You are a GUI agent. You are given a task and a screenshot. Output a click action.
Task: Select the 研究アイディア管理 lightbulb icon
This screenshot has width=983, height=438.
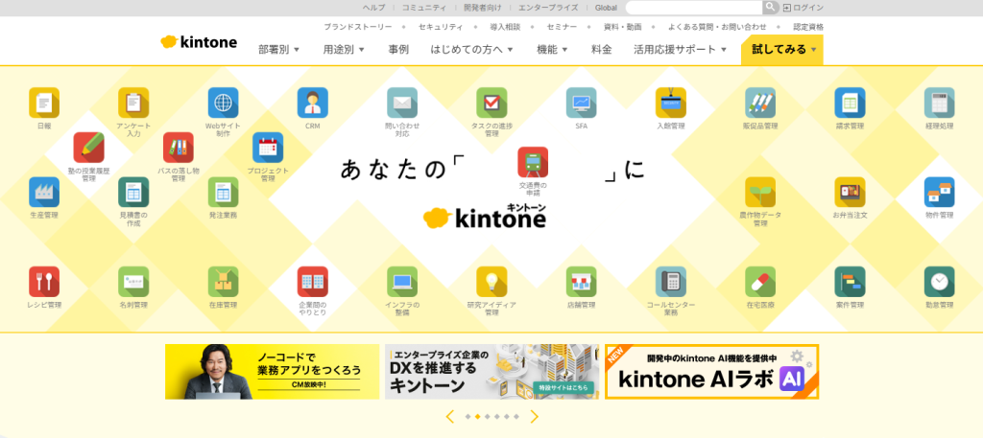492,282
